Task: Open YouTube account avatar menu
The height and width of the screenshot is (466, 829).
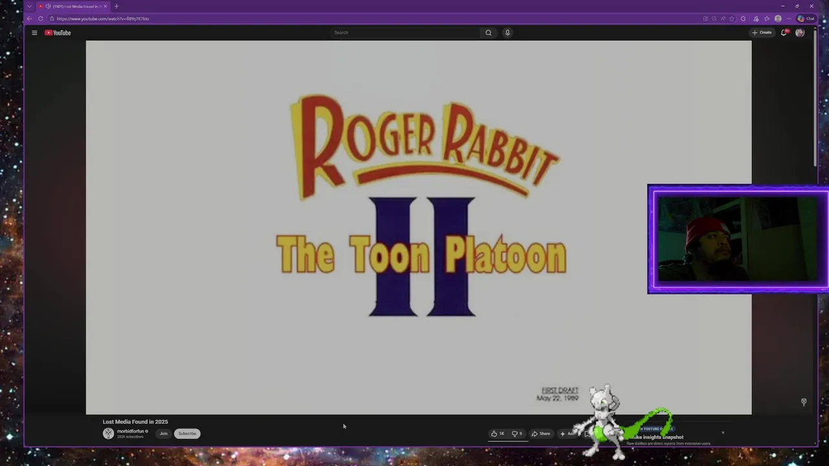Action: [x=800, y=32]
